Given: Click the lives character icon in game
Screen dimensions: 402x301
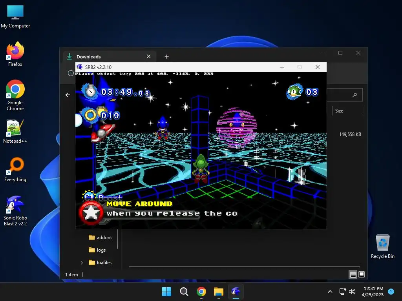Looking at the screenshot, I should (294, 92).
